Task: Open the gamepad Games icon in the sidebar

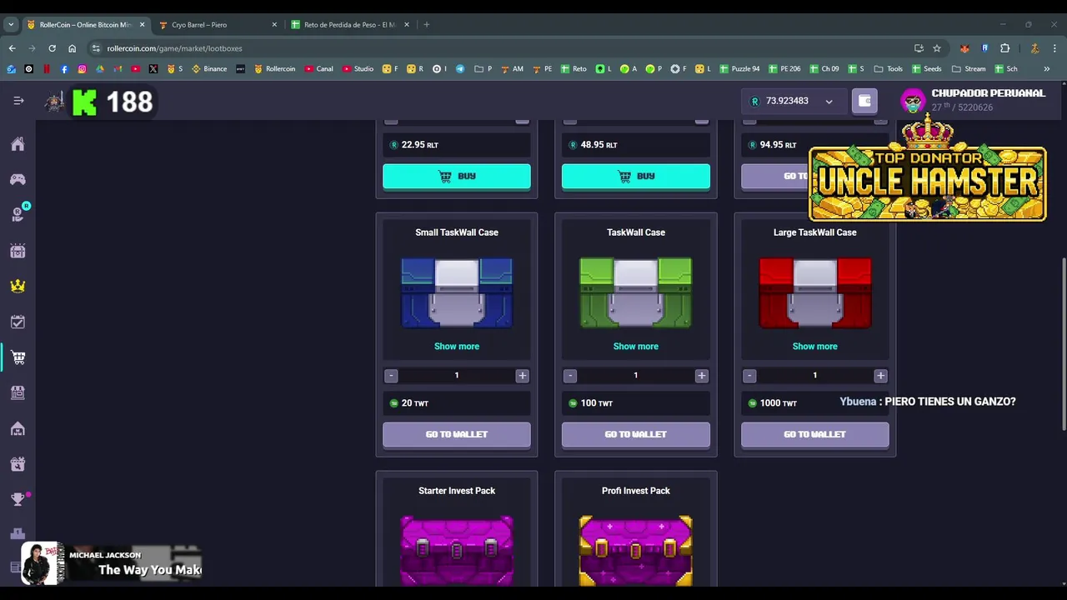Action: pyautogui.click(x=18, y=179)
